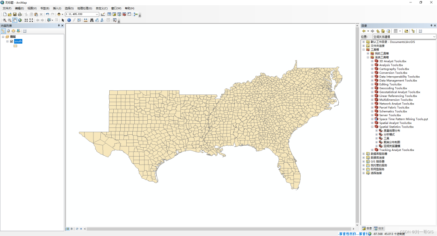Click the map's vertical scrollbar
Screen dimensions: 437x236
click(357, 125)
